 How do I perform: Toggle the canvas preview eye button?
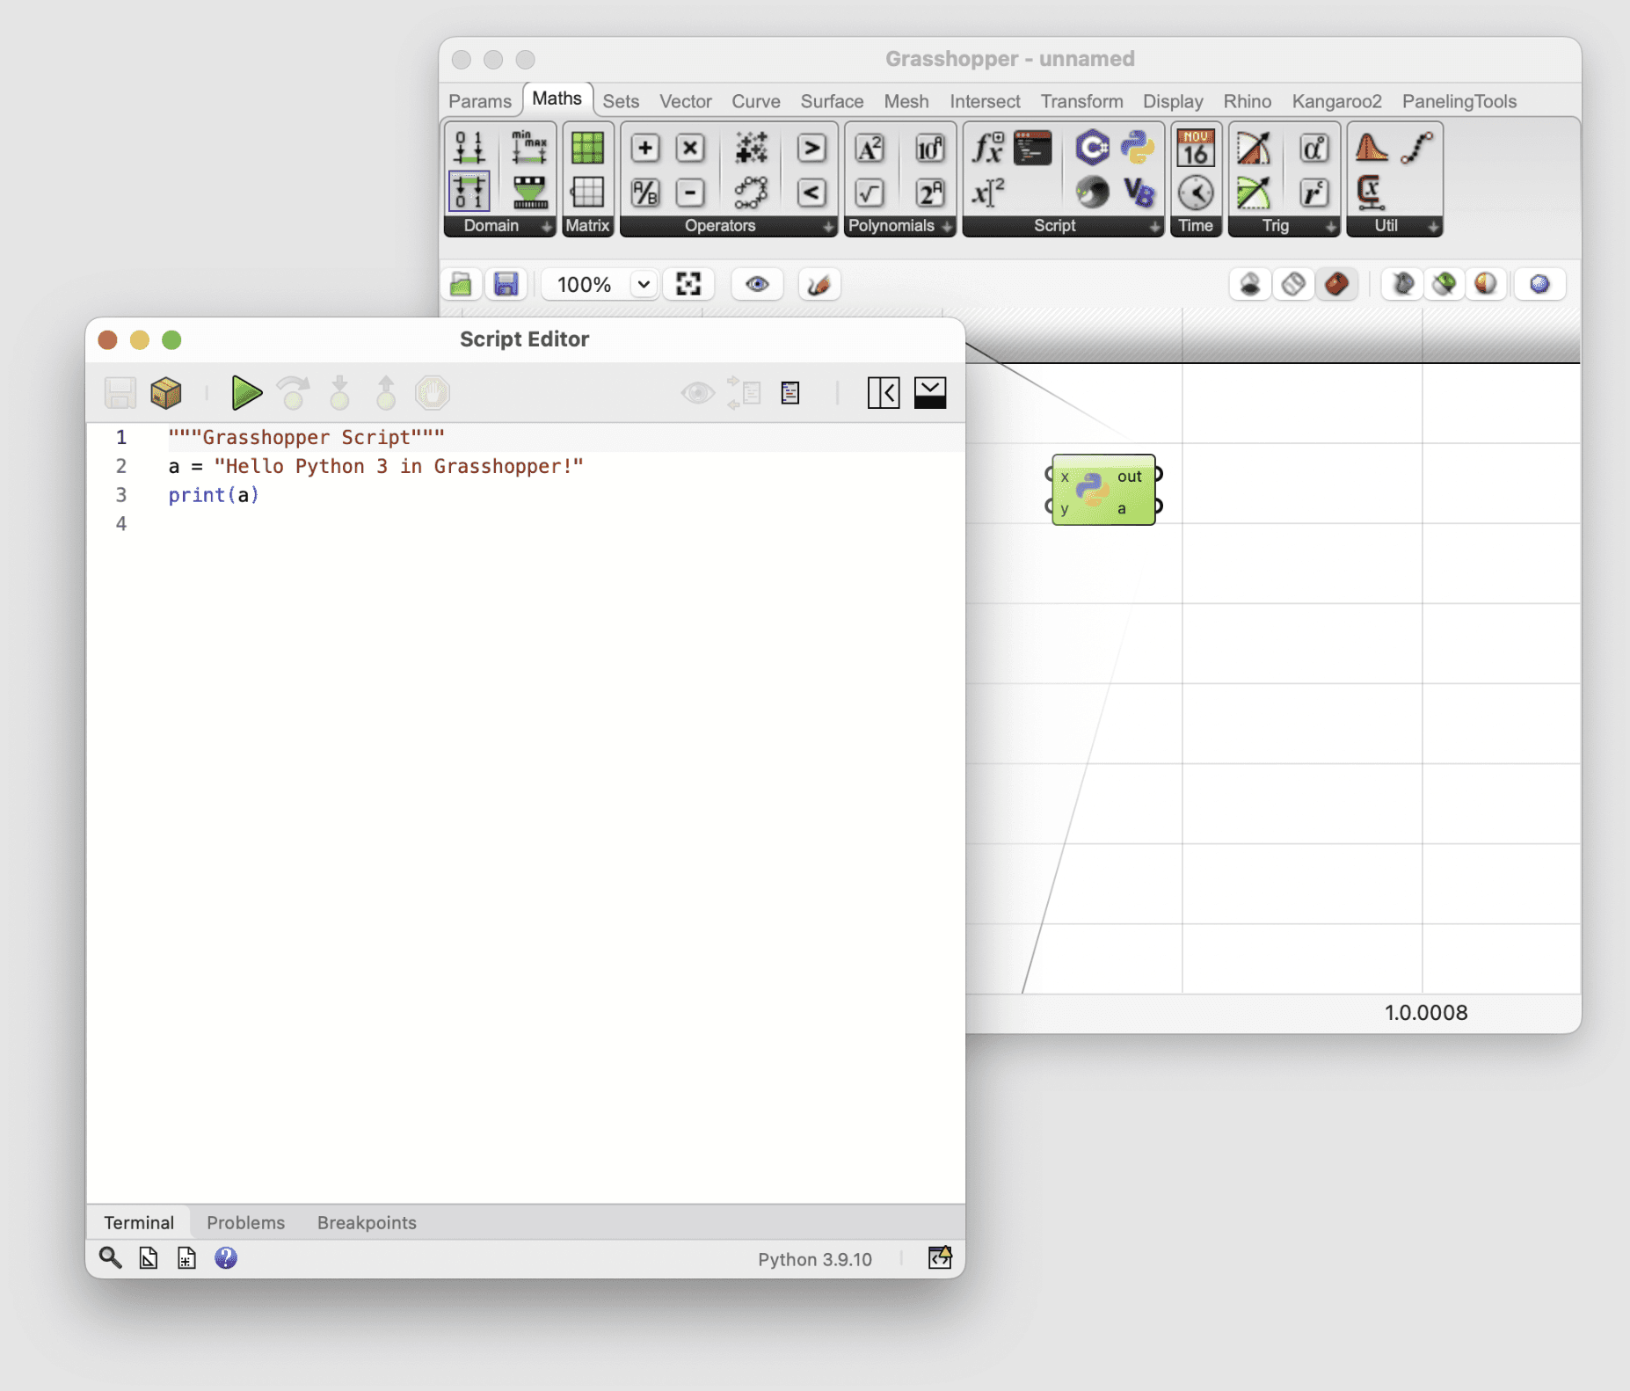tap(757, 284)
